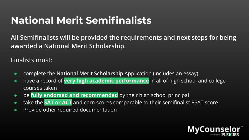This screenshot has width=249, height=140.
Task: Click the bullet beside 'have a record of'
Action: pos(15,81)
